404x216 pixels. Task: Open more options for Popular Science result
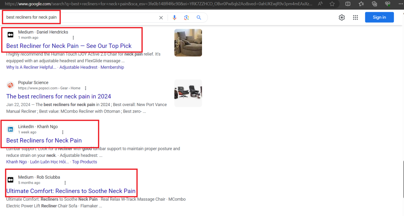coord(85,88)
